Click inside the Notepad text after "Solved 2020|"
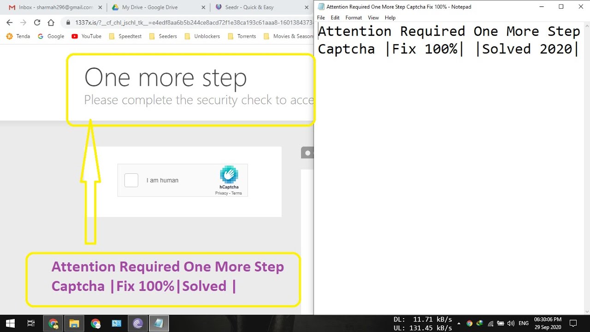590x332 pixels. coord(580,49)
